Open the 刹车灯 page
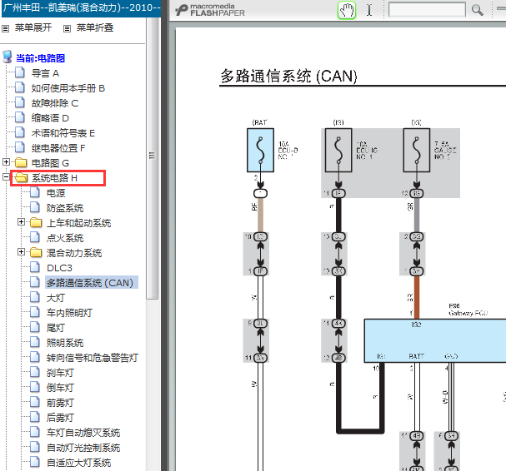Screen dimensions: 506x471 click(60, 373)
